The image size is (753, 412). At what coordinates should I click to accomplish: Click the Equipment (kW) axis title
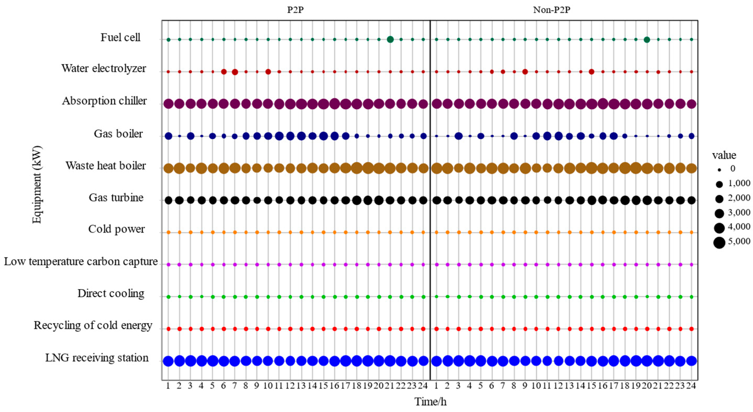(37, 184)
